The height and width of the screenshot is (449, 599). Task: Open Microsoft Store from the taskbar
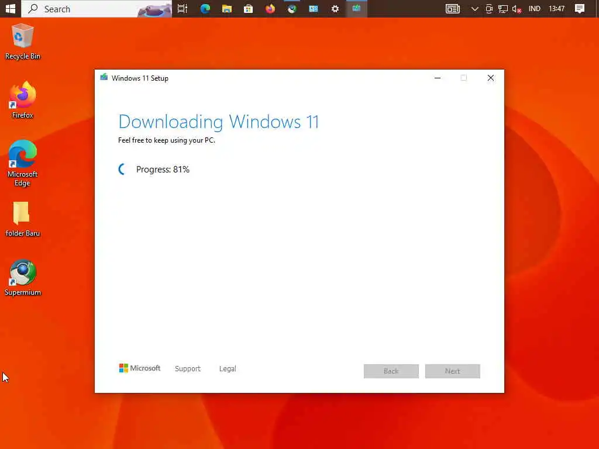pos(248,8)
